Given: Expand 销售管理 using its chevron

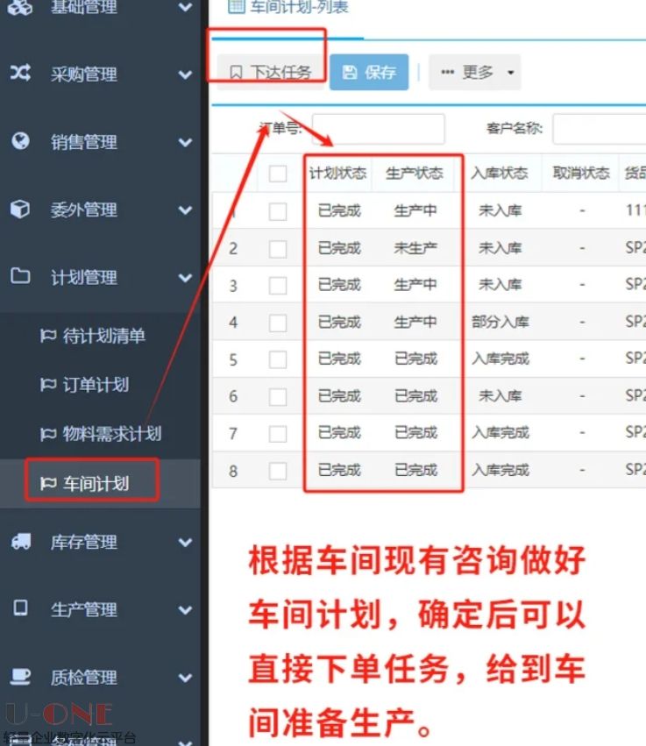Looking at the screenshot, I should 185,142.
